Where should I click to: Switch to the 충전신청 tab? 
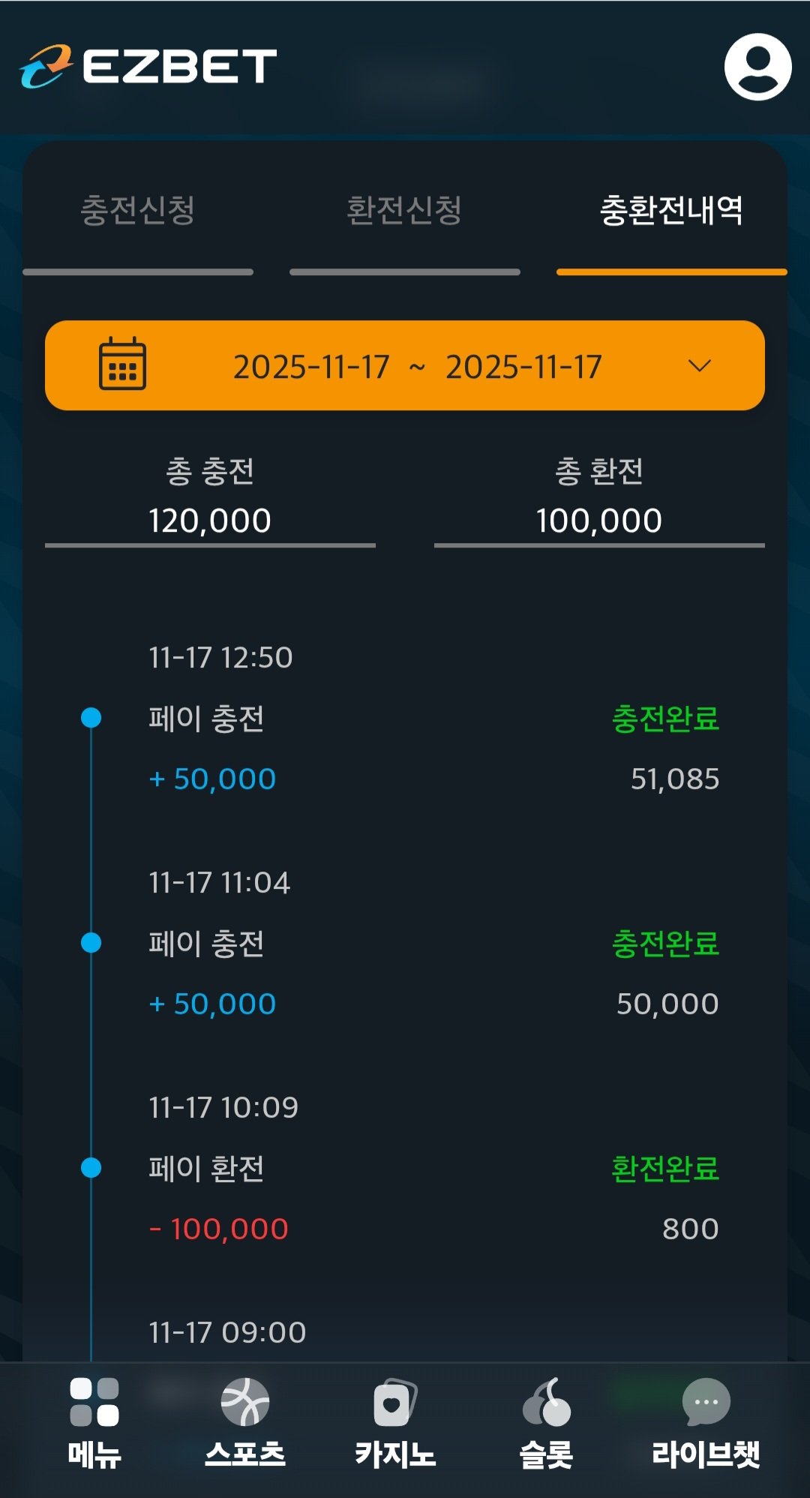coord(138,210)
